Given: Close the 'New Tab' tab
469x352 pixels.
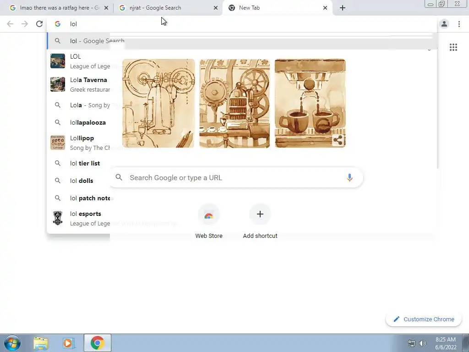Looking at the screenshot, I should (325, 8).
